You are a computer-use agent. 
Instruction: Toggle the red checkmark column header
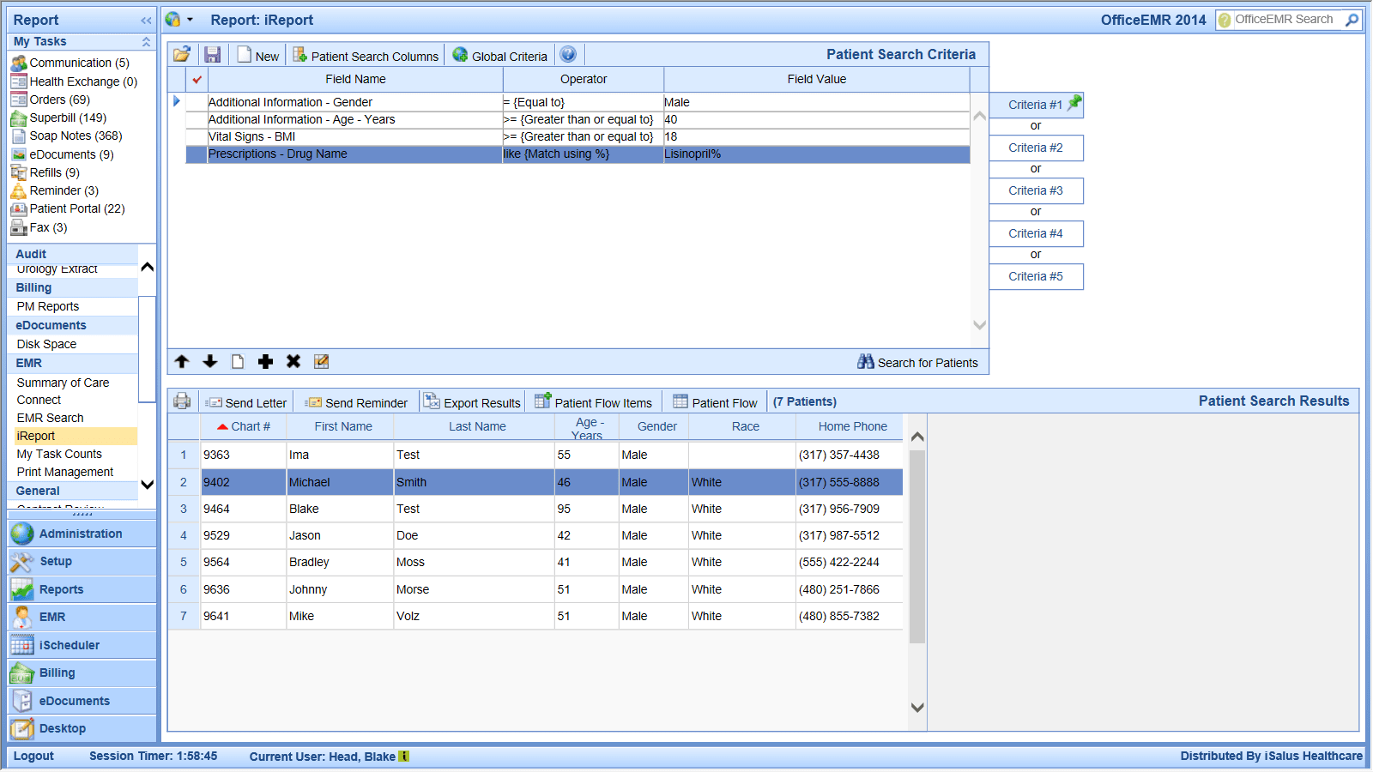pyautogui.click(x=197, y=79)
